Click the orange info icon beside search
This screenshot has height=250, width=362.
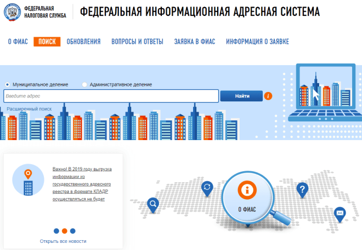click(268, 96)
